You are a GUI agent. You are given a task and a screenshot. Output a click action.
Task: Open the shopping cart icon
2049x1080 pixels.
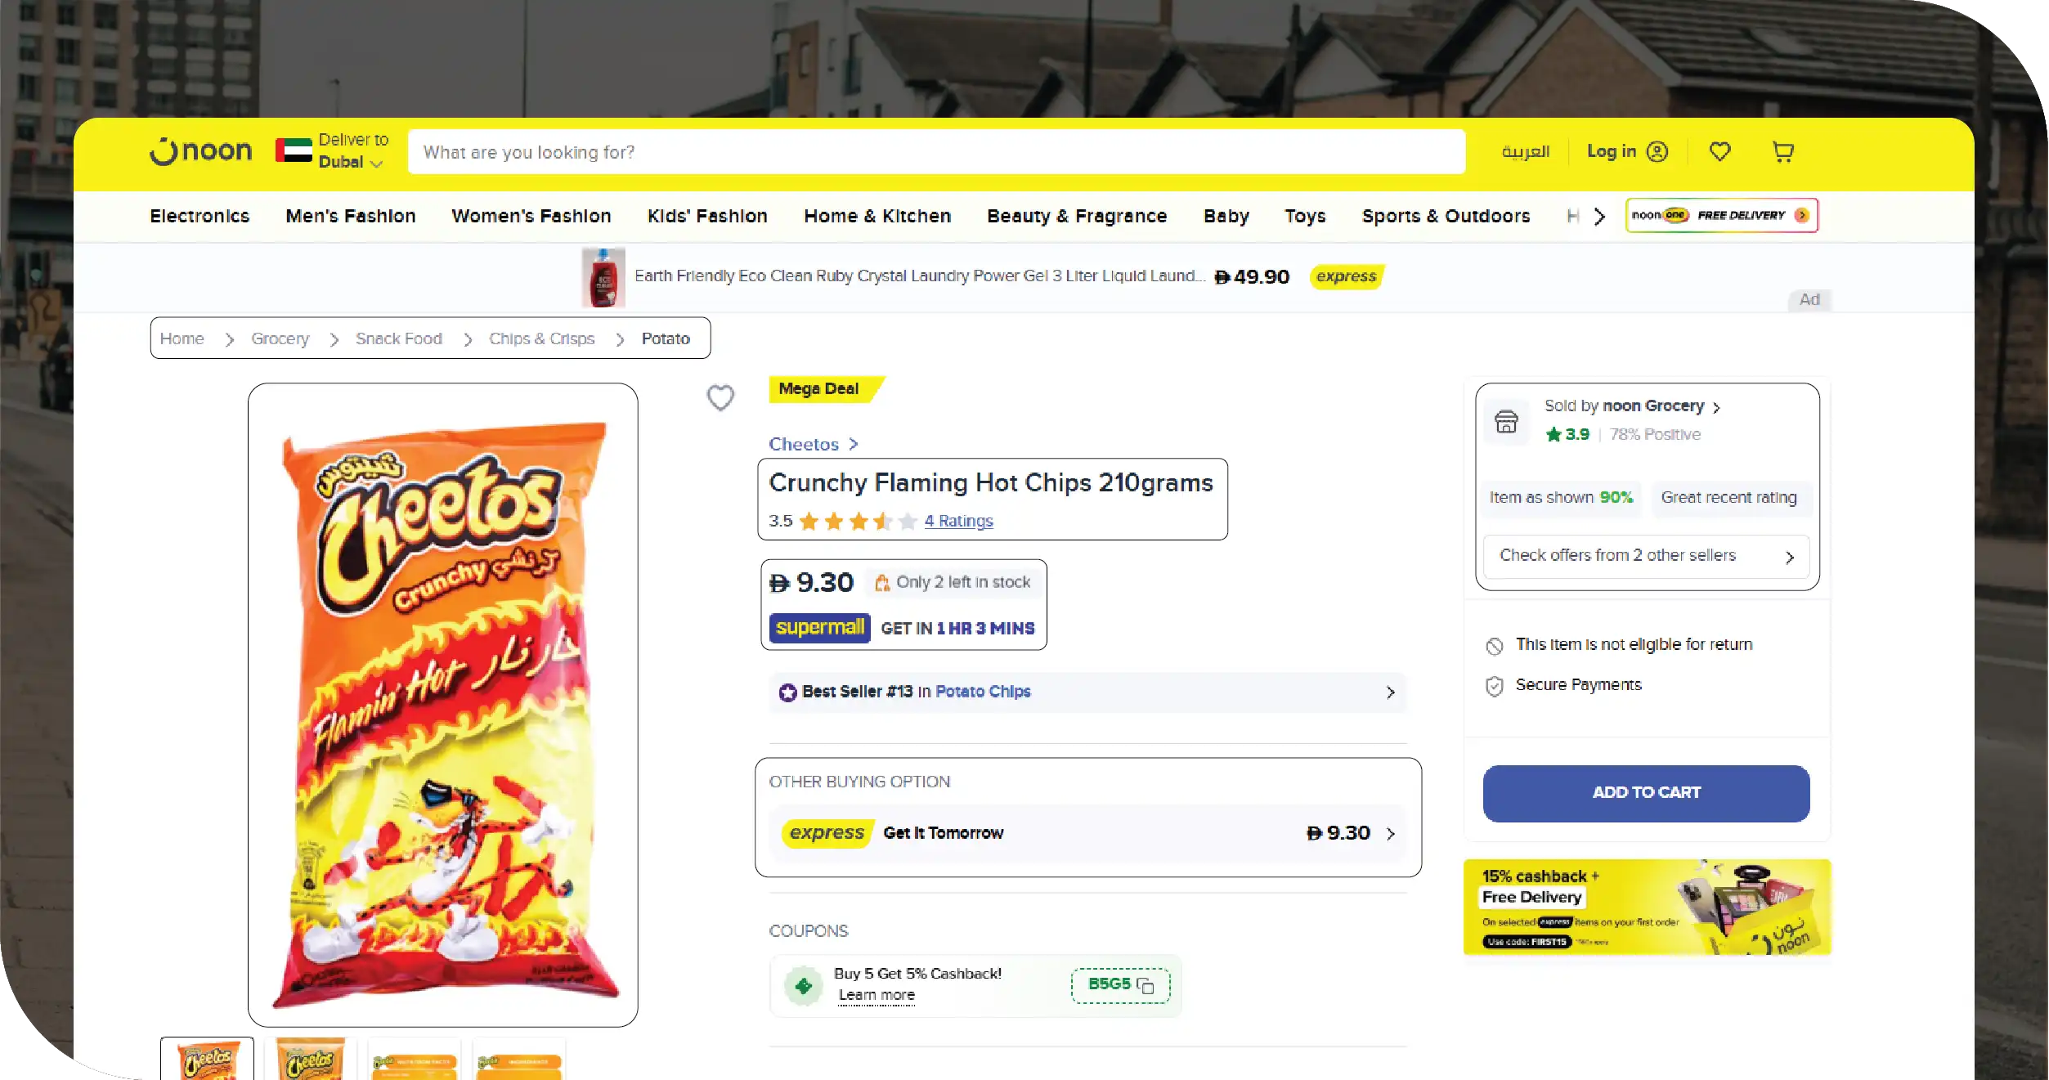pyautogui.click(x=1783, y=152)
